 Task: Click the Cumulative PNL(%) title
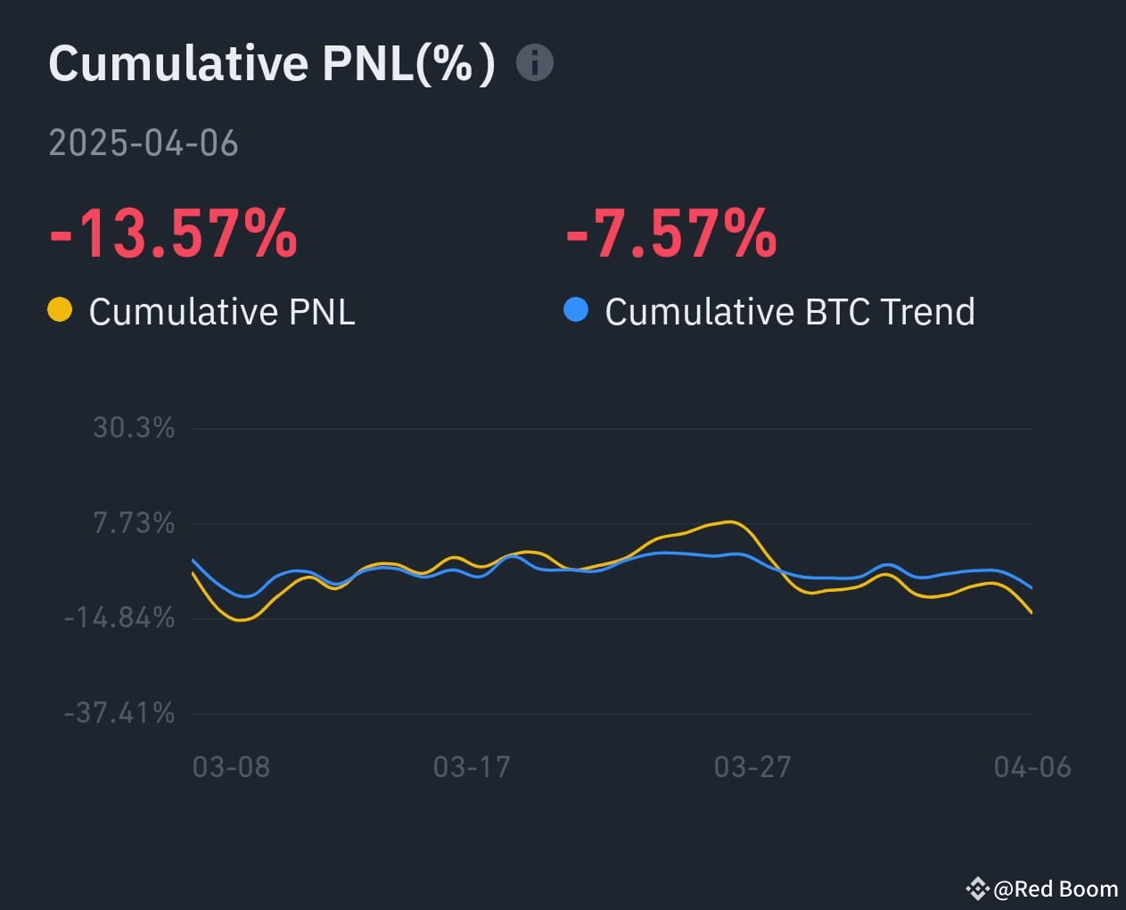271,63
